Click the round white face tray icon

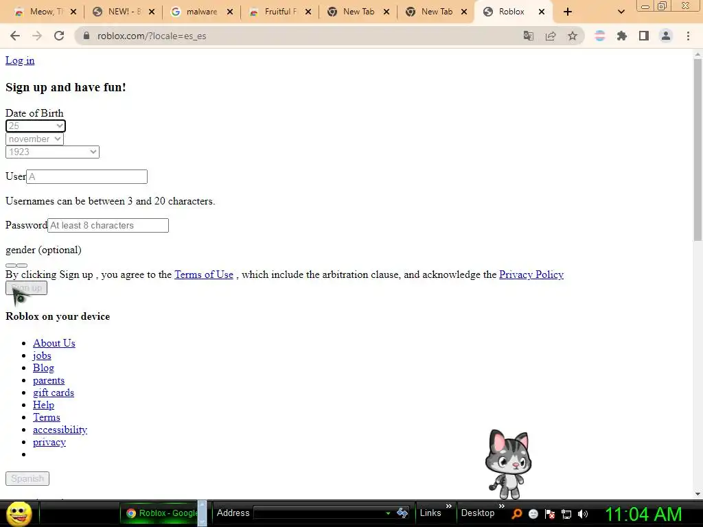pos(533,513)
